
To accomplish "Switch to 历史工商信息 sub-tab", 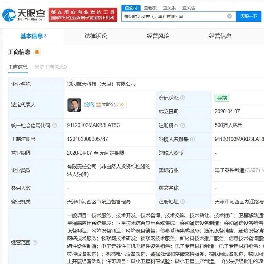I will [x=50, y=67].
